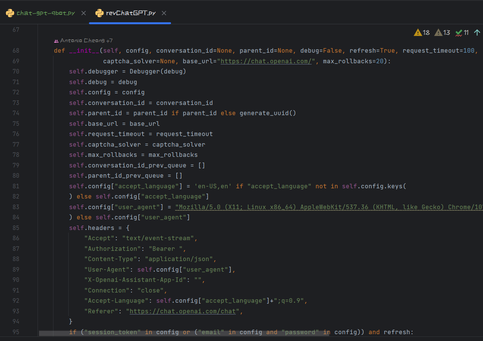Select the revChatGPT.py editor tab

click(131, 13)
